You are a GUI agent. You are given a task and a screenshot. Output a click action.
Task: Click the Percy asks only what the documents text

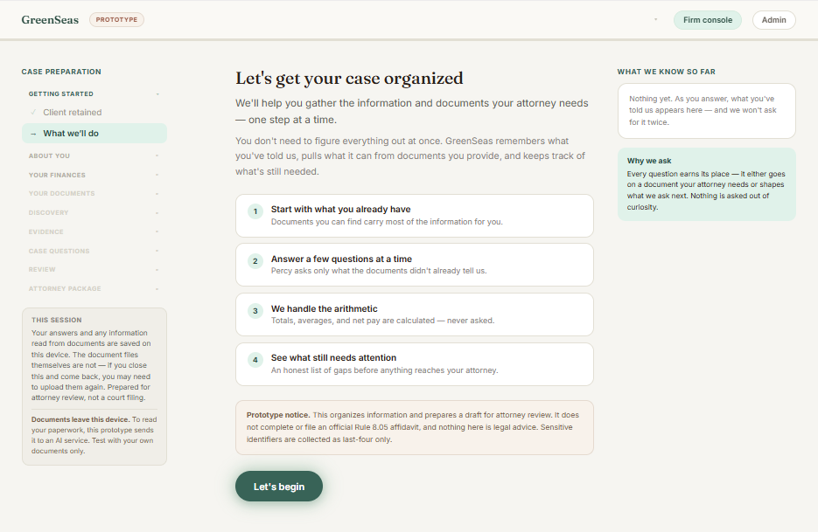(379, 271)
